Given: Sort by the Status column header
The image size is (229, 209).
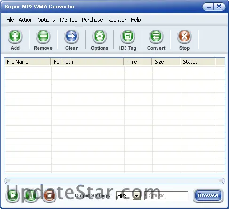Looking at the screenshot, I should 197,62.
